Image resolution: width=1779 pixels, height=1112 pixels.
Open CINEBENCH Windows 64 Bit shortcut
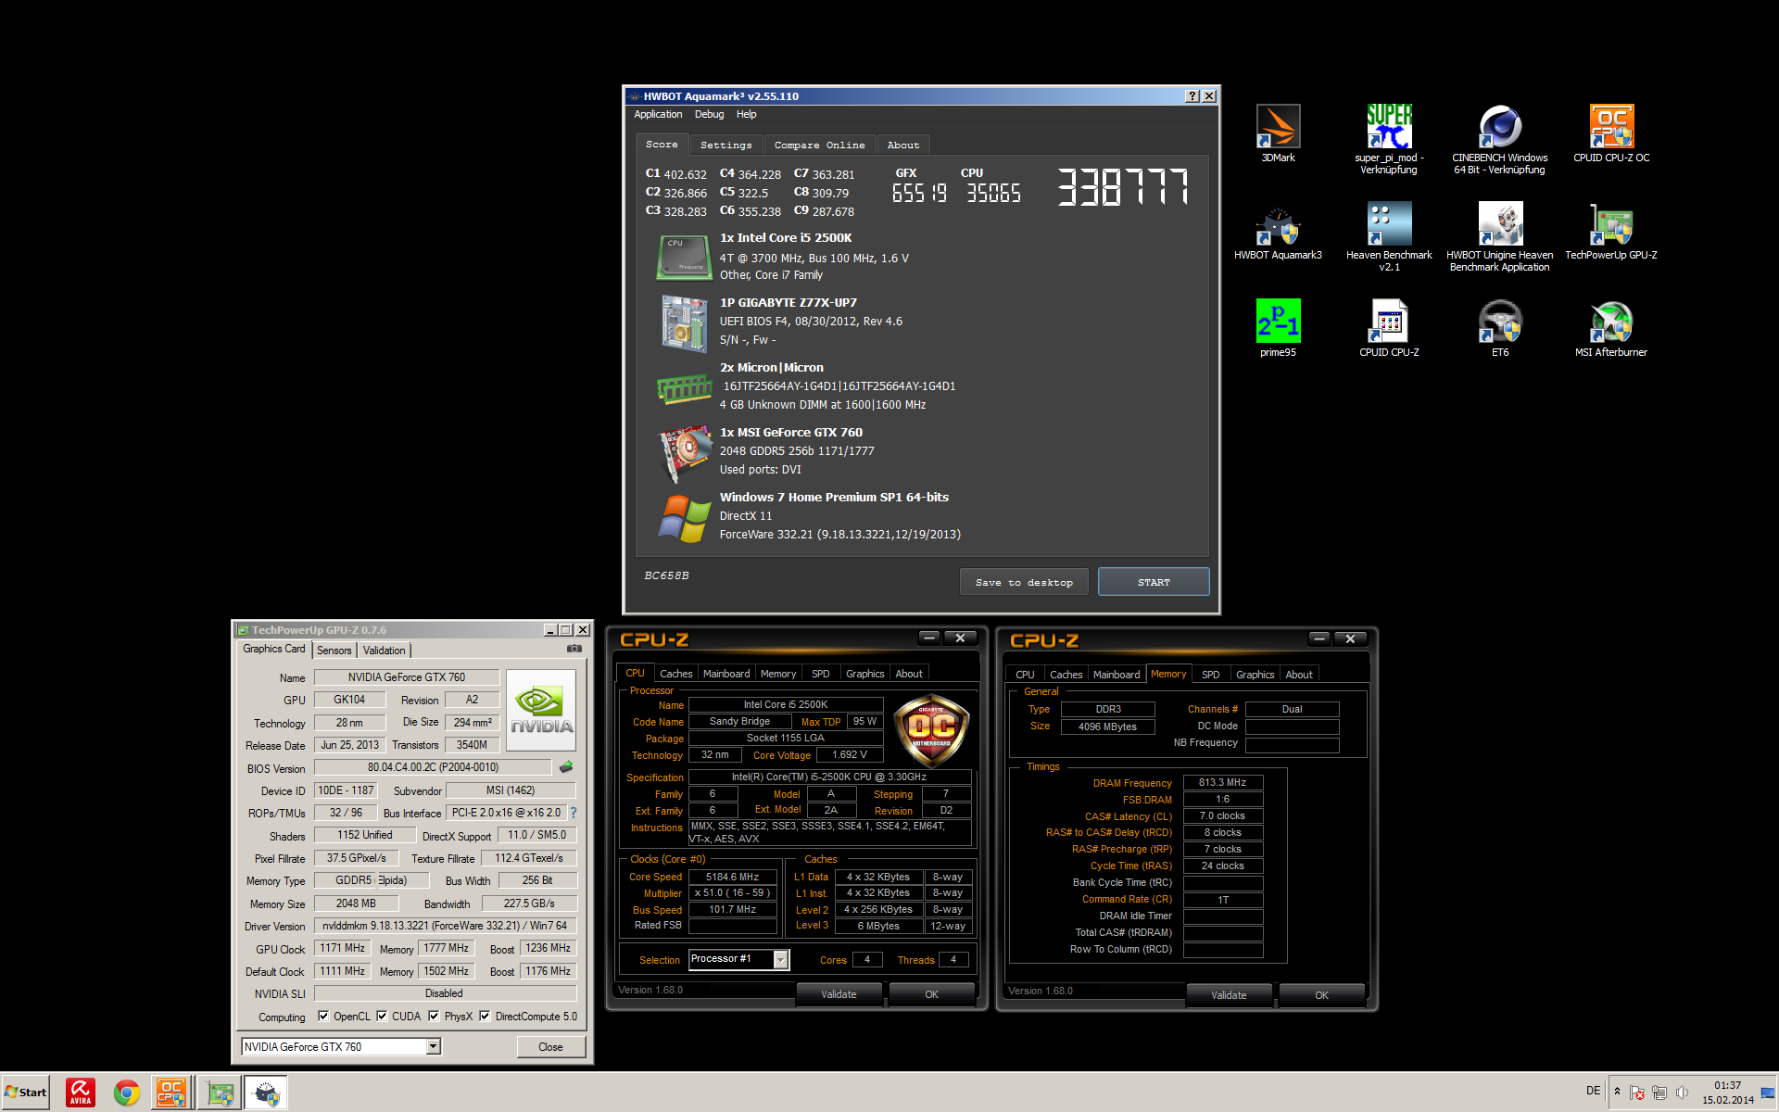click(x=1499, y=139)
